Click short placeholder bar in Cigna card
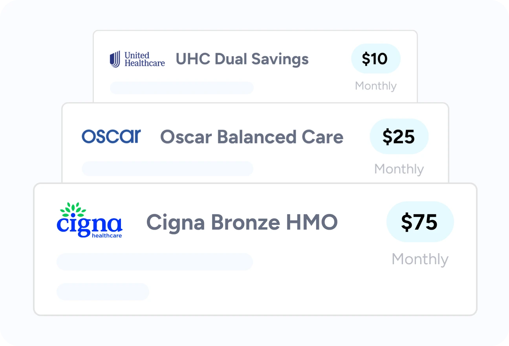This screenshot has width=509, height=346. tap(103, 292)
